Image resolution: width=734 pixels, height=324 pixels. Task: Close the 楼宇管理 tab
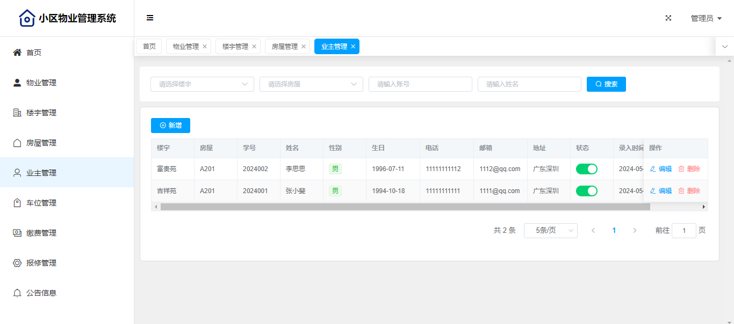click(254, 47)
